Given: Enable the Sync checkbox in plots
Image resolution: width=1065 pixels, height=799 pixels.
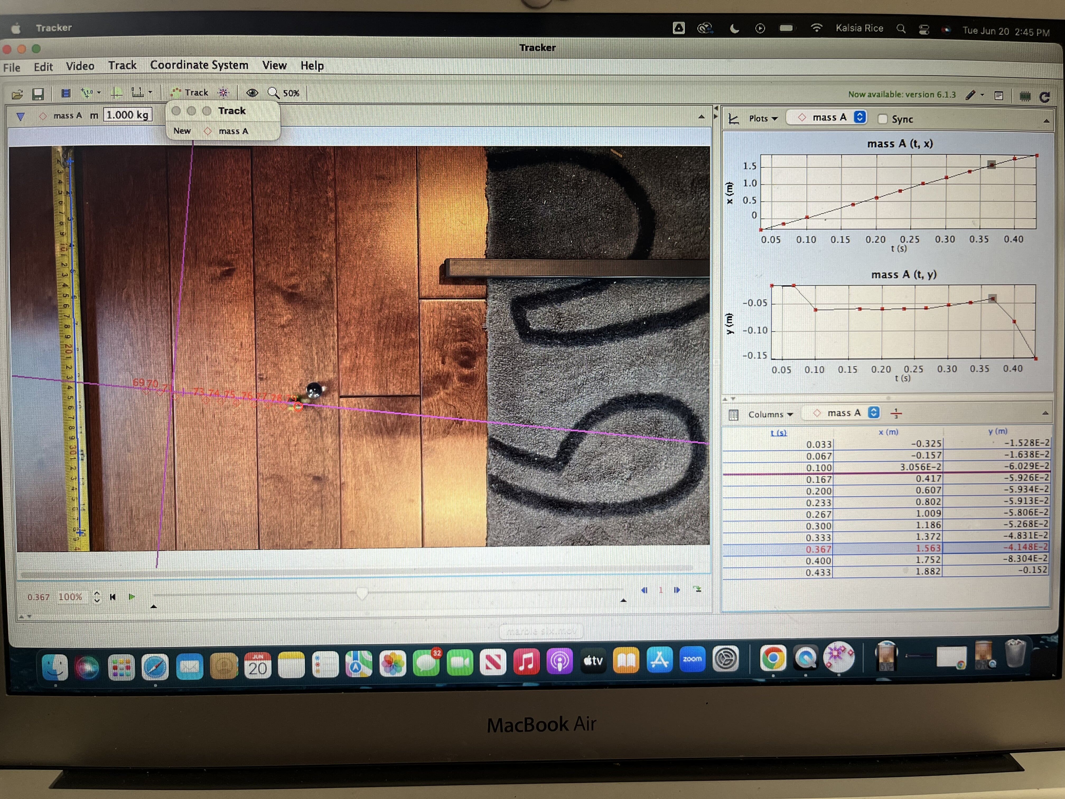Looking at the screenshot, I should point(882,119).
